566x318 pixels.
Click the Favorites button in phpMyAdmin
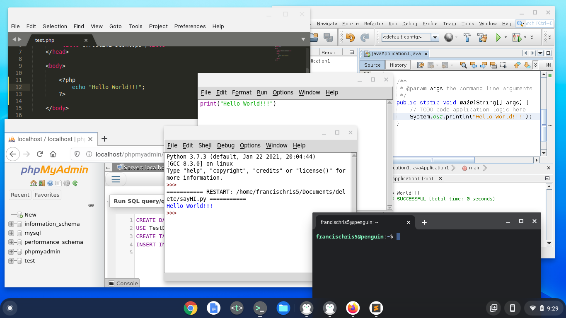(47, 195)
